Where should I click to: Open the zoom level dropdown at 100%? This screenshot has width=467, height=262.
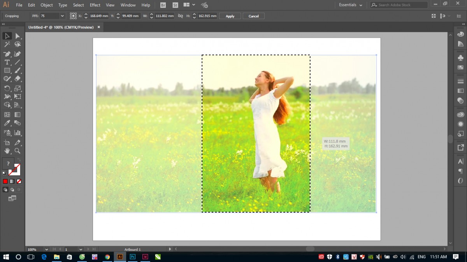[46, 249]
